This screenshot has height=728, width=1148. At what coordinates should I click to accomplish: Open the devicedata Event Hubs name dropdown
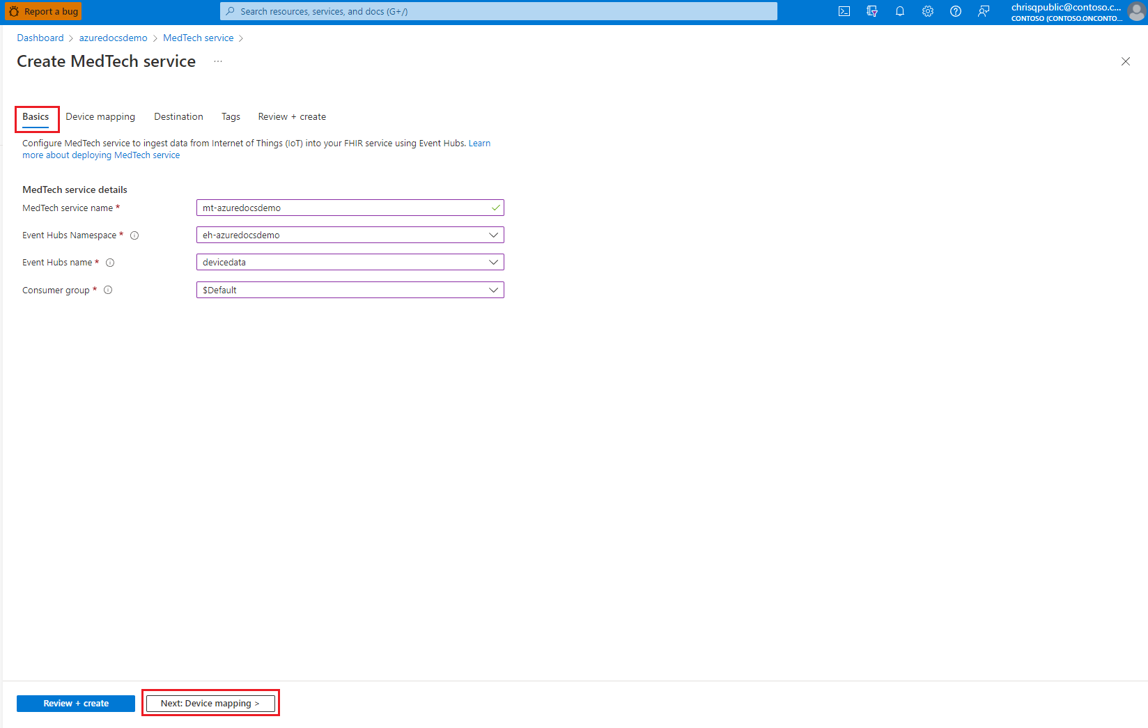pos(494,262)
